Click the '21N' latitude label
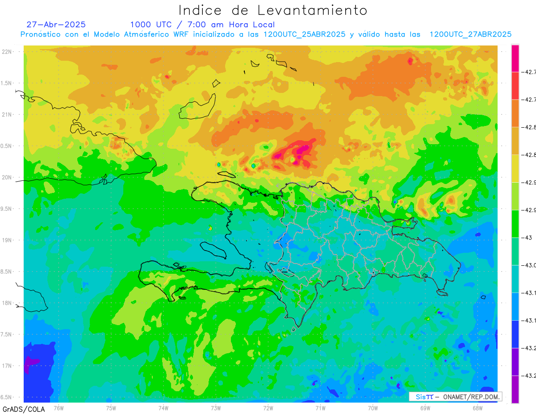 coord(8,115)
